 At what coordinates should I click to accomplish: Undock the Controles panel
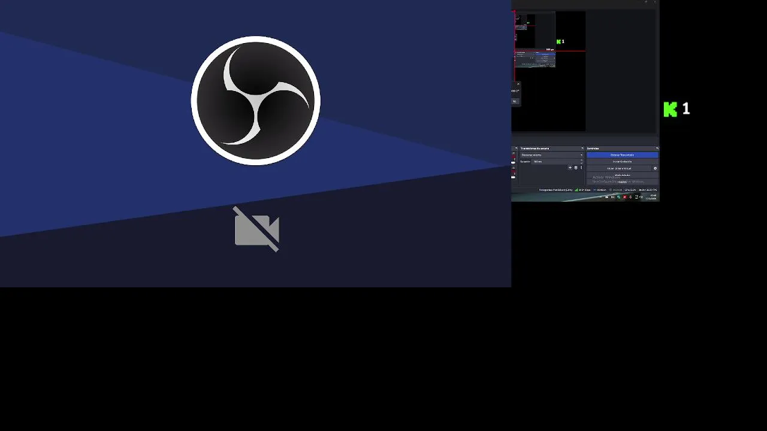coord(657,148)
